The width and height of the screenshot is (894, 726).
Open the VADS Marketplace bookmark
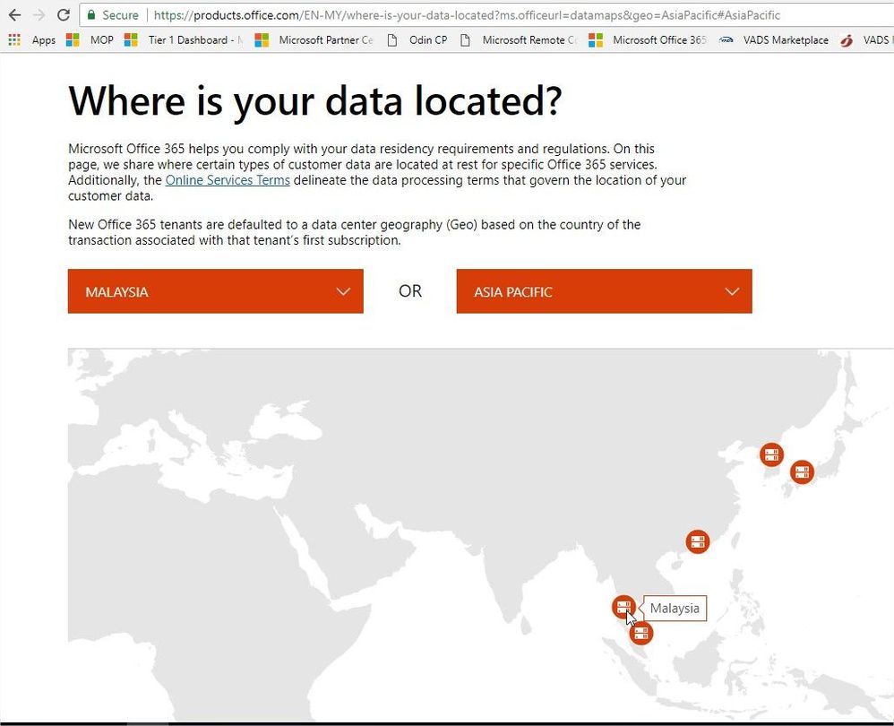pyautogui.click(x=774, y=40)
